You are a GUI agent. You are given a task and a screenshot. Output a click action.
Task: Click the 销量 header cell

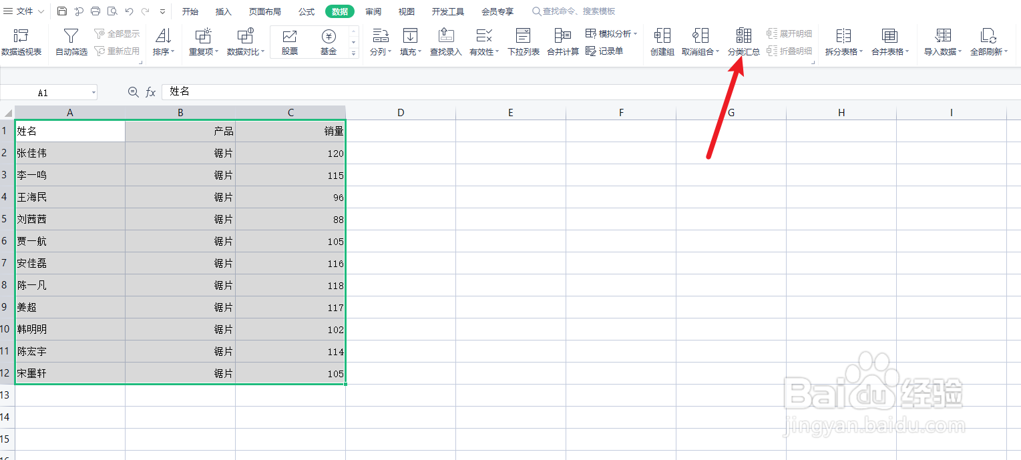pyautogui.click(x=290, y=131)
